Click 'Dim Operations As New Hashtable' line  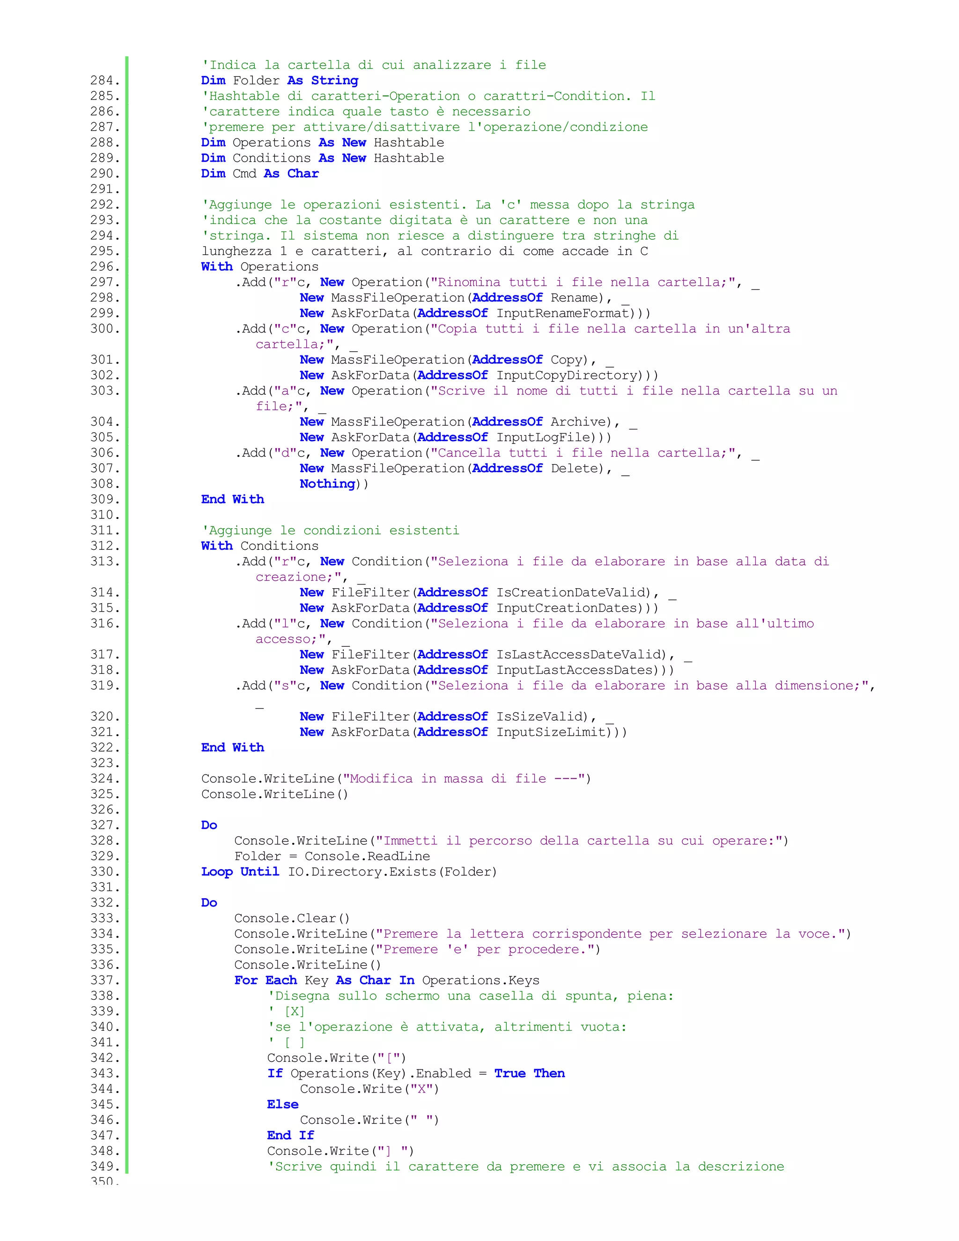[323, 143]
